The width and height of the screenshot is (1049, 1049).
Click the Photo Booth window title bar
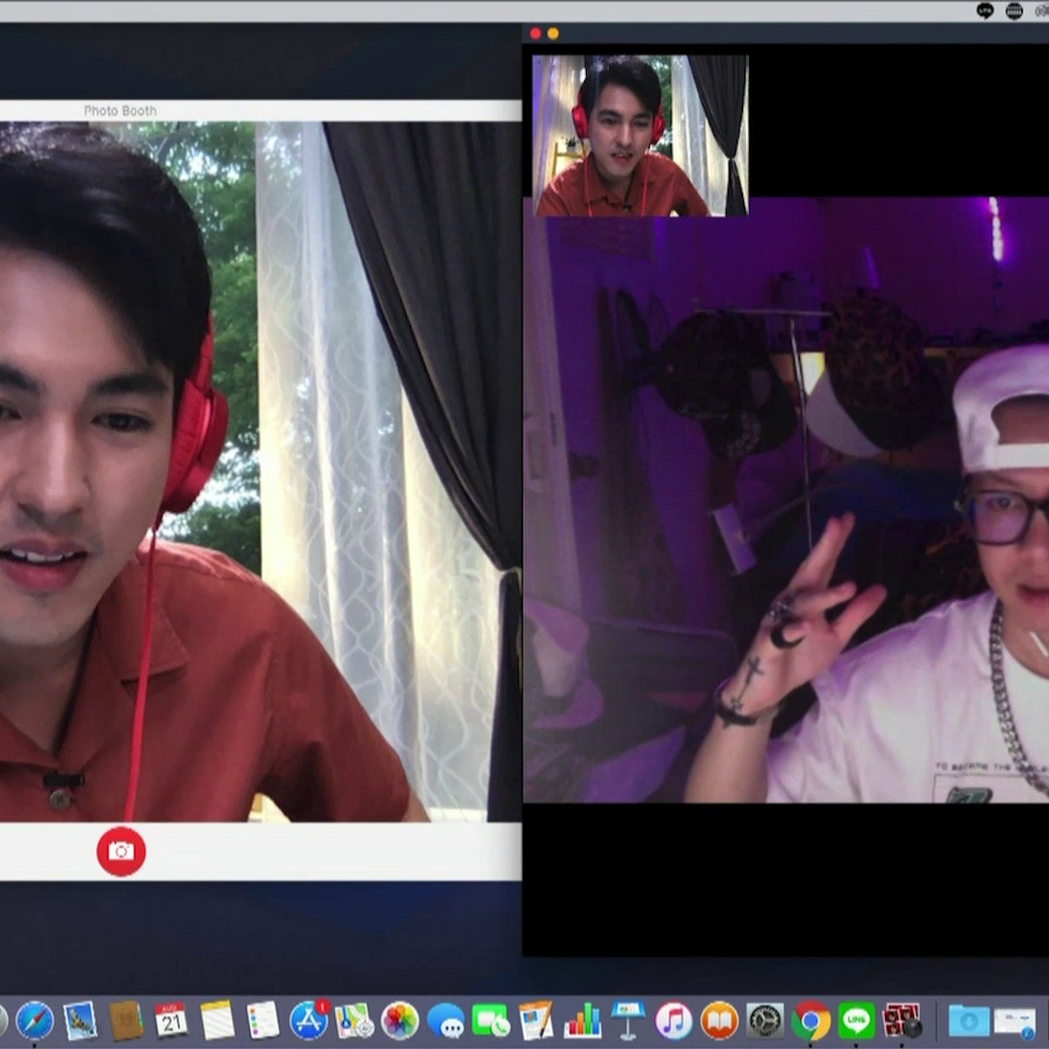point(246,111)
